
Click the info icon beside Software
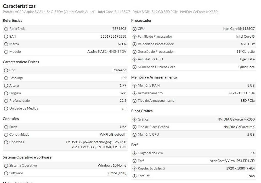click(6, 173)
